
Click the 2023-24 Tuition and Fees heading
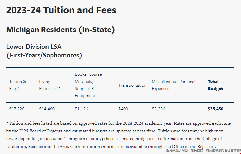pos(61,10)
